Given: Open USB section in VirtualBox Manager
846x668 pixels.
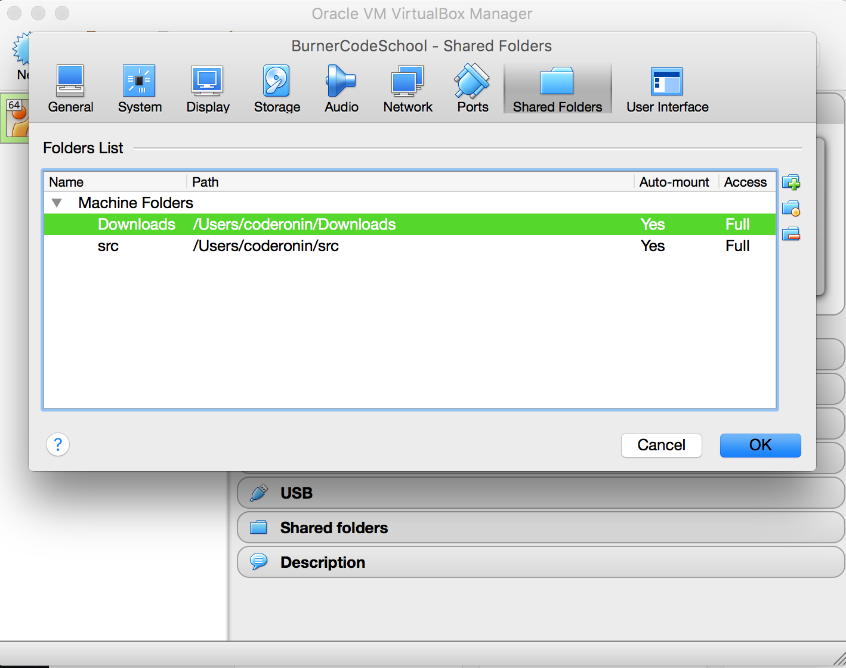Looking at the screenshot, I should (541, 493).
